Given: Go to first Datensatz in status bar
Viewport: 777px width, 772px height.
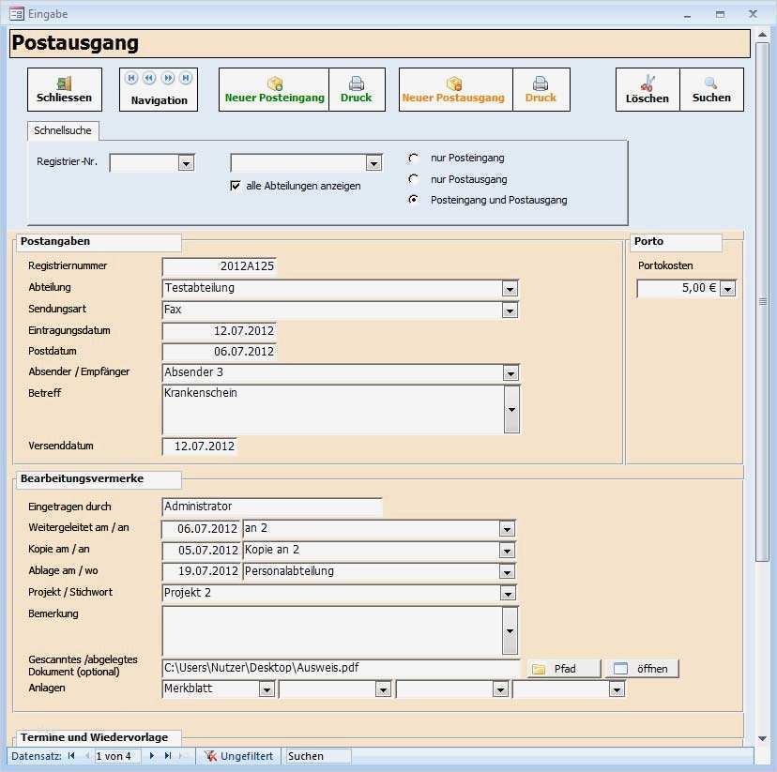Looking at the screenshot, I should pyautogui.click(x=72, y=756).
